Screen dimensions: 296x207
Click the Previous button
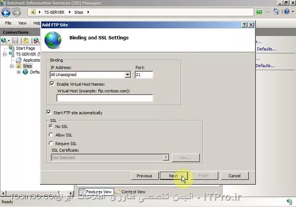145,176
